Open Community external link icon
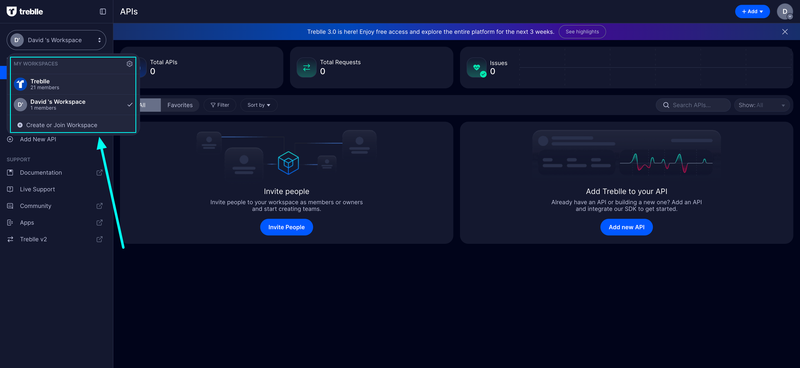 [x=100, y=206]
